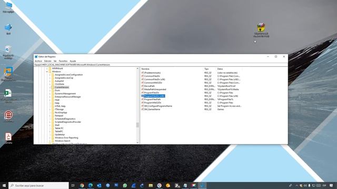Open Outlook from the taskbar
The image size is (337, 189).
(99, 185)
